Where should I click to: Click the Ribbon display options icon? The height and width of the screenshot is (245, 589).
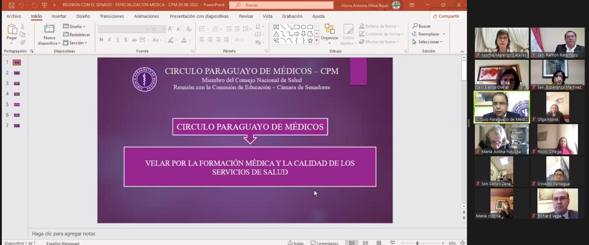click(411, 5)
